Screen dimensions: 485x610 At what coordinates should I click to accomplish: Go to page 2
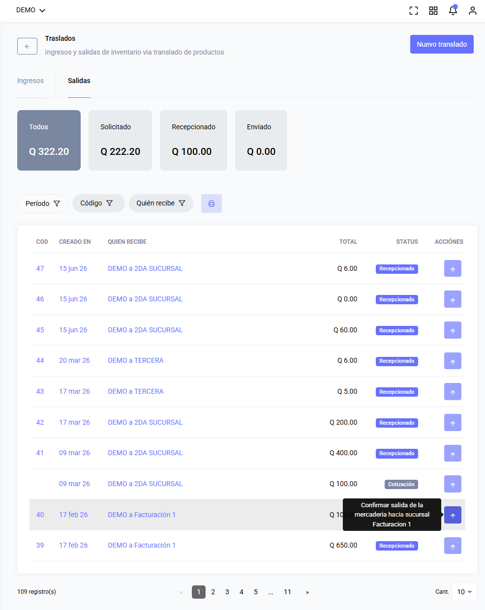coord(213,592)
